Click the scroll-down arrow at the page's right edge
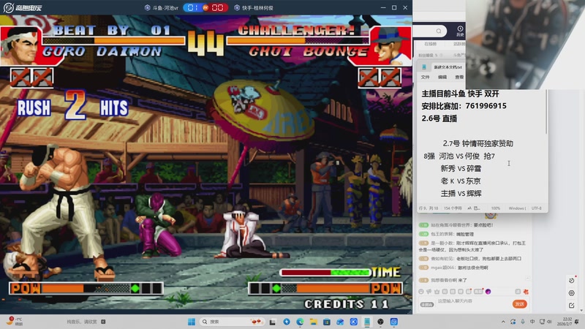The image size is (585, 329). (582, 310)
